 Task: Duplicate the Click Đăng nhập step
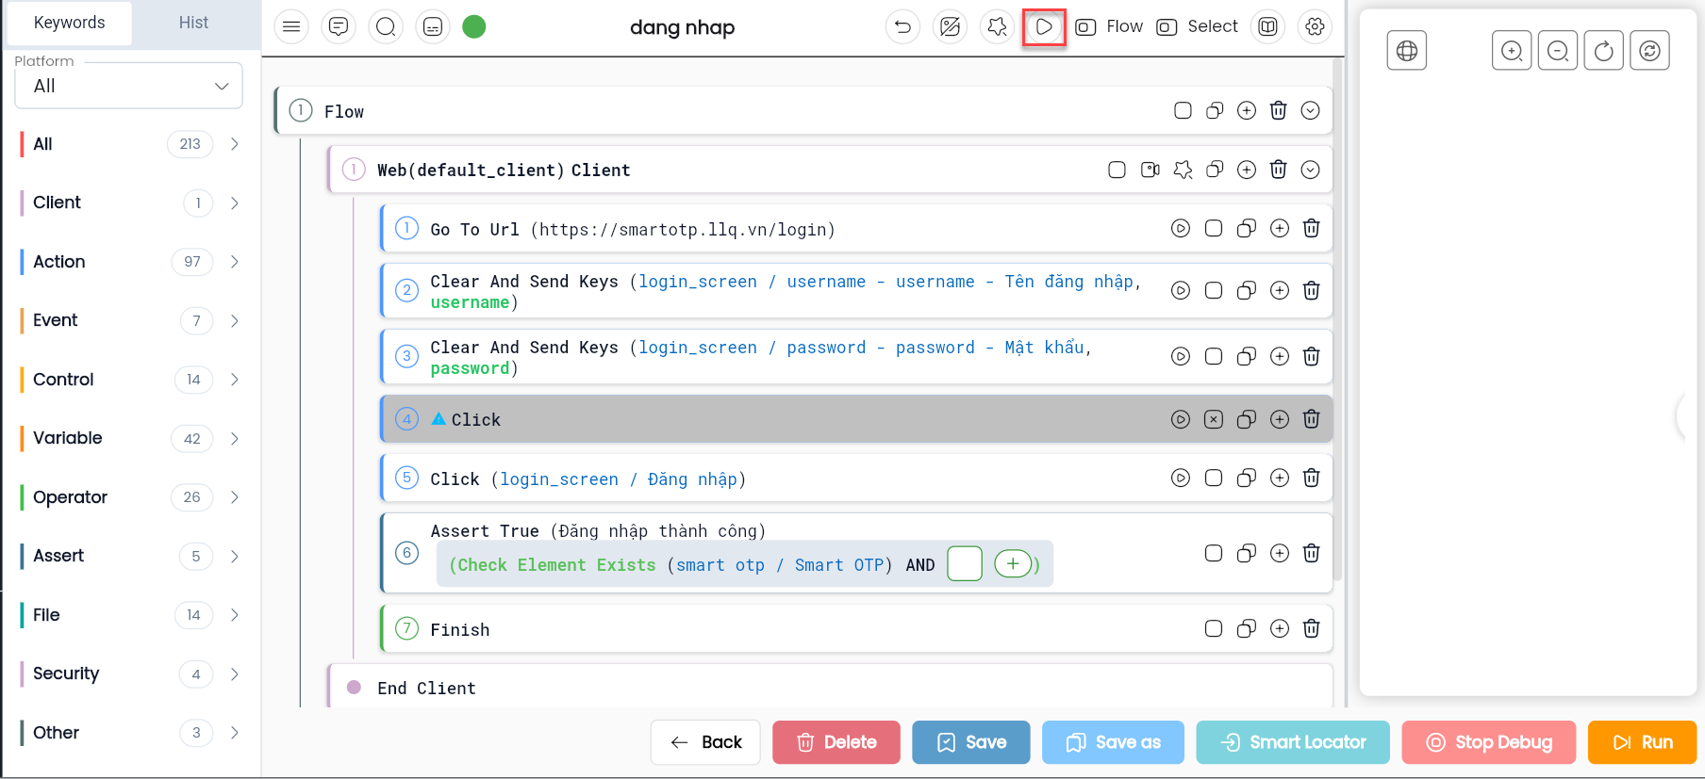pyautogui.click(x=1247, y=478)
